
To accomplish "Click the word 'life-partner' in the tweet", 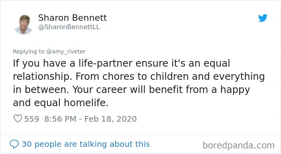I will 105,63.
